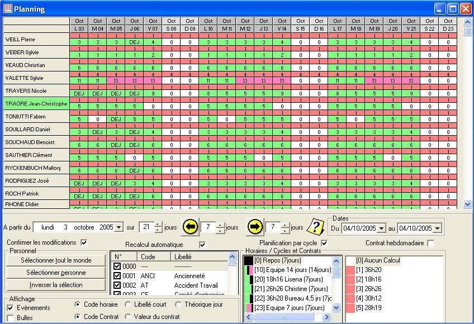The width and height of the screenshot is (474, 324).
Task: Open help via question mark icon
Action: tap(315, 226)
